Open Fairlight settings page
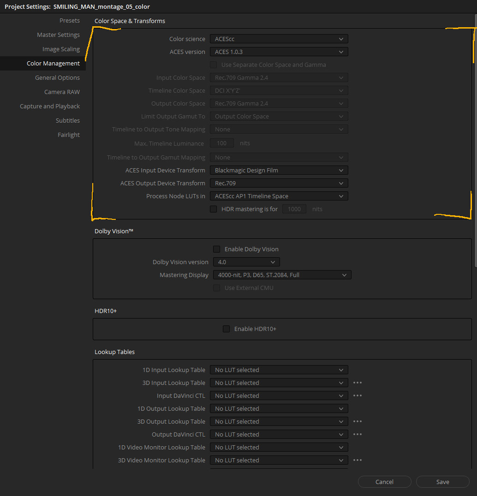 click(x=69, y=135)
